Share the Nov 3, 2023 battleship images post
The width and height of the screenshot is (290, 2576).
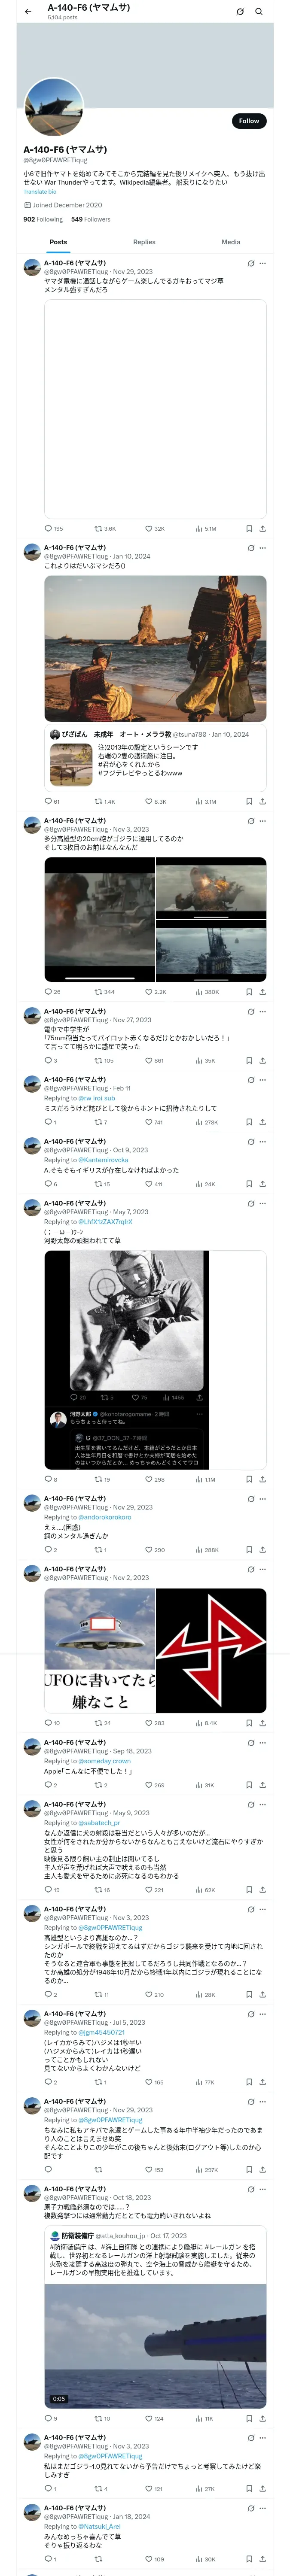pos(262,992)
